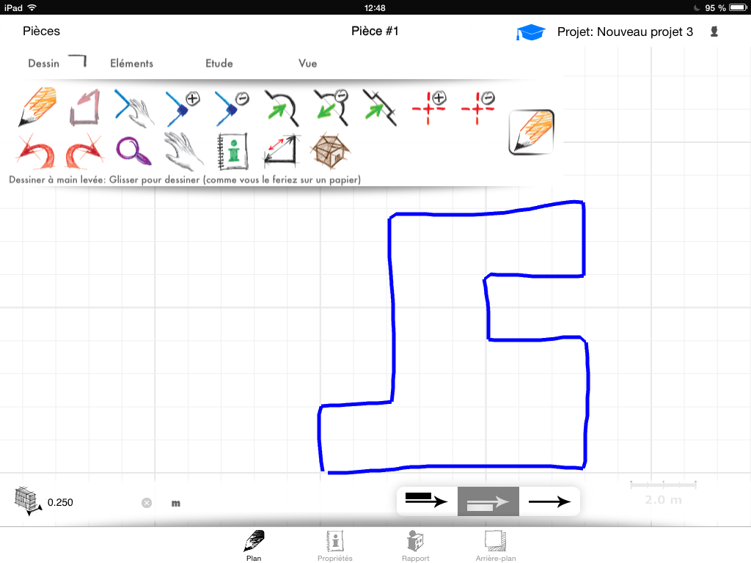
Task: Tap the Pièce #1 title
Action: pyautogui.click(x=375, y=31)
